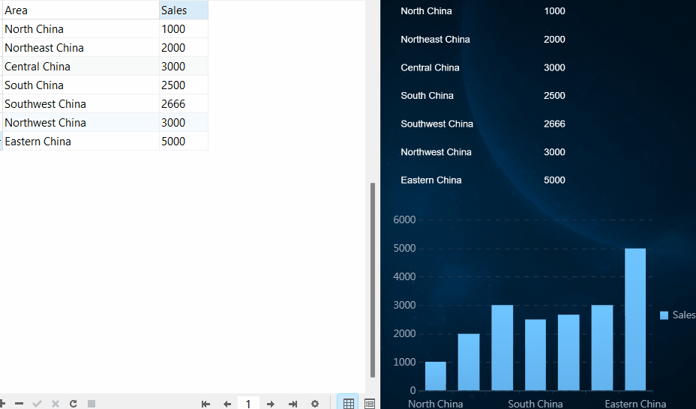
Task: Click the delete record minus icon
Action: click(19, 403)
